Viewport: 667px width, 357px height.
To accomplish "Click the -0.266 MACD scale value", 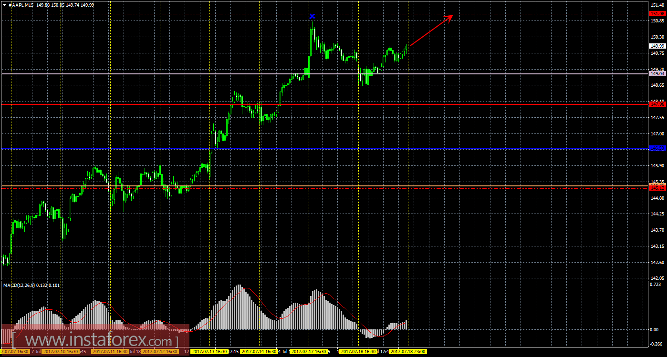I will (656, 344).
